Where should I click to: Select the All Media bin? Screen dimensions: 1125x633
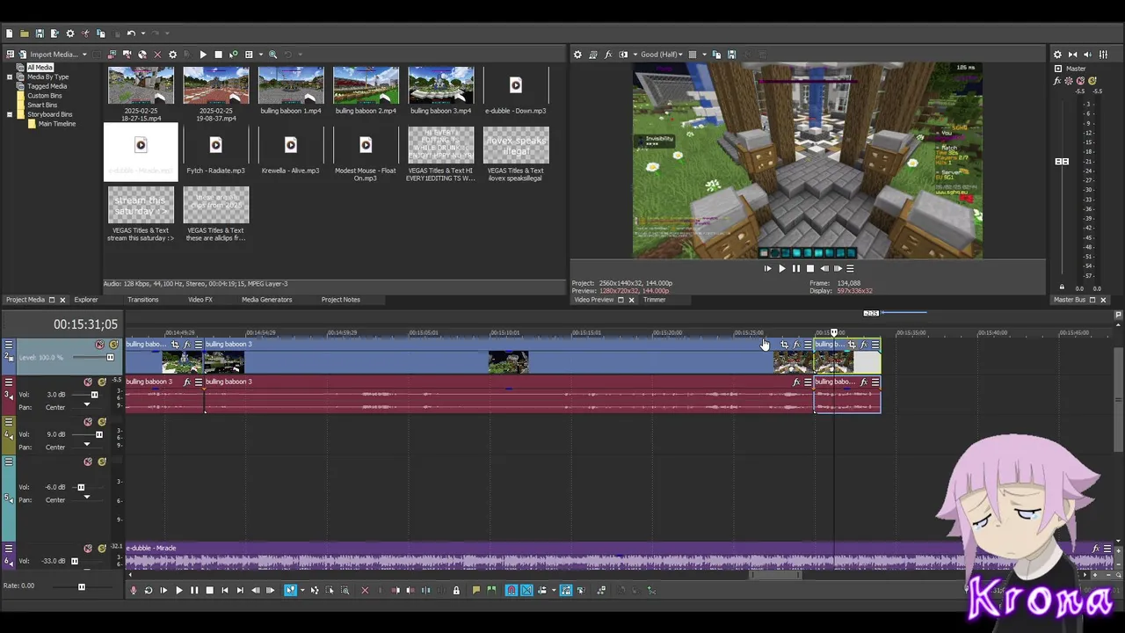click(40, 68)
